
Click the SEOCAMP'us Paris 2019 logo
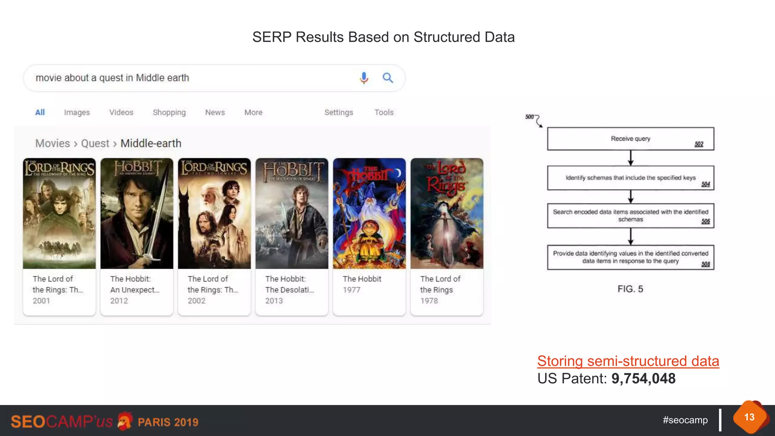click(x=104, y=421)
